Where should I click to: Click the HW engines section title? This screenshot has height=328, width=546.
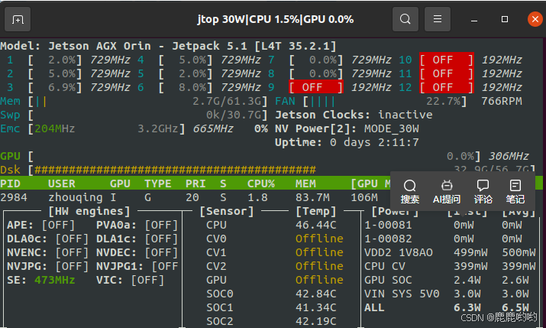[x=89, y=211]
